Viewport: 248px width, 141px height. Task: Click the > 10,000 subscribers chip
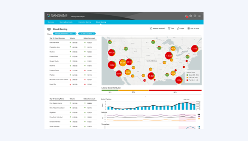(87, 34)
